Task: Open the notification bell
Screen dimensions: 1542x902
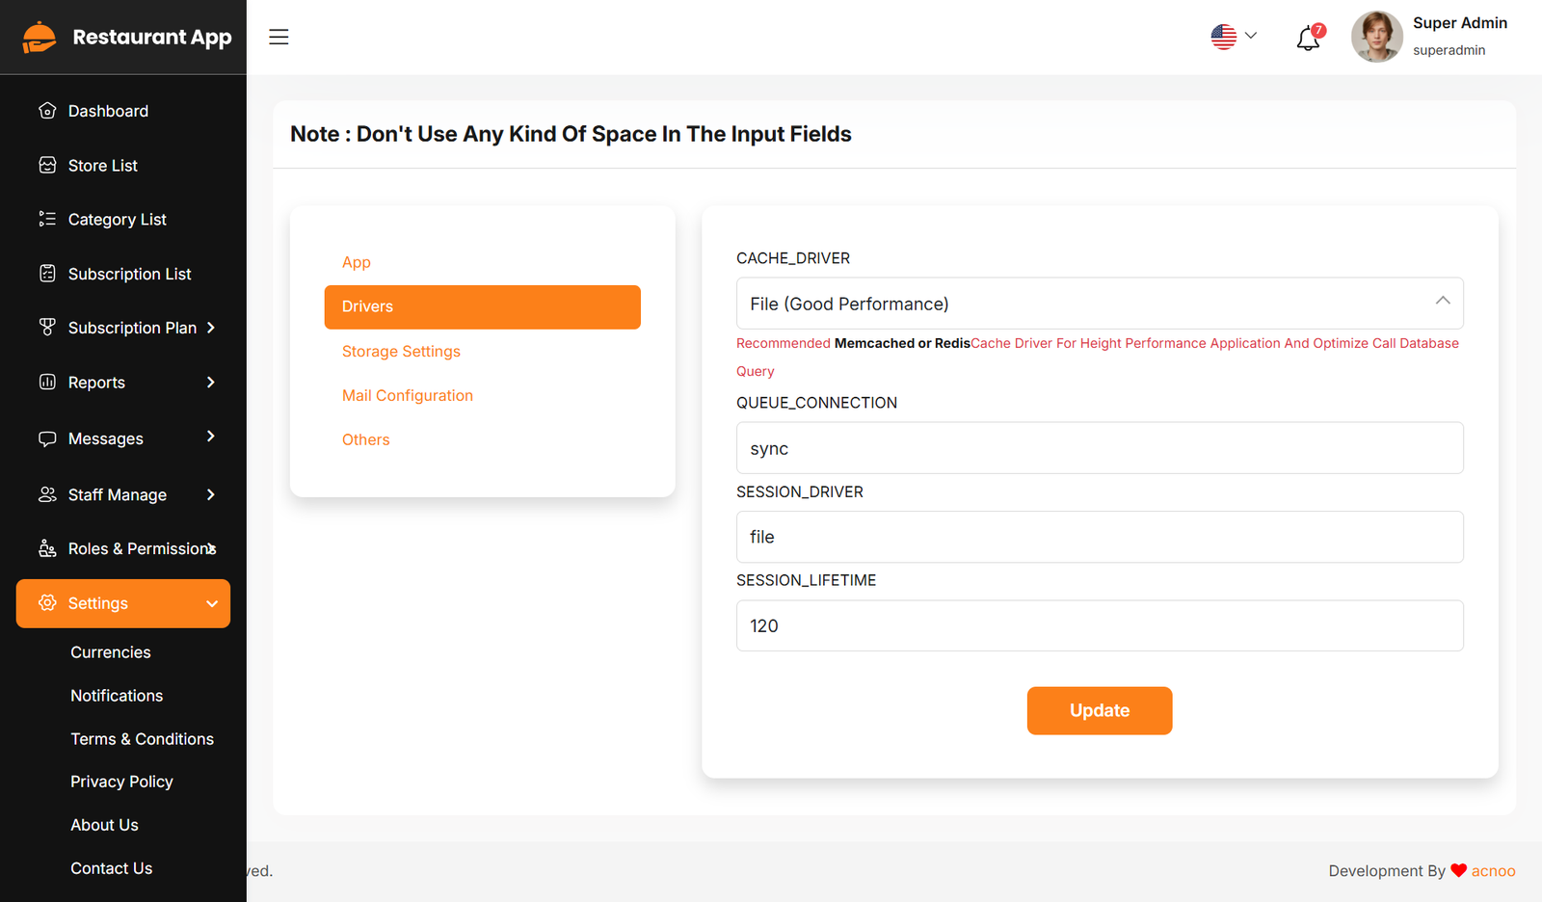Action: (1308, 39)
